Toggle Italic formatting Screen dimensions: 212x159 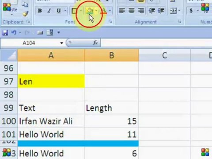[49, 11]
